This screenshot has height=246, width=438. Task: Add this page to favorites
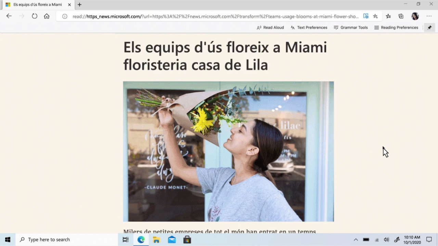click(x=375, y=16)
